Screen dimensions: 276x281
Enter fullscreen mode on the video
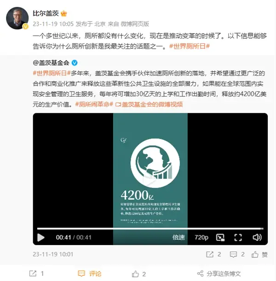(x=238, y=237)
